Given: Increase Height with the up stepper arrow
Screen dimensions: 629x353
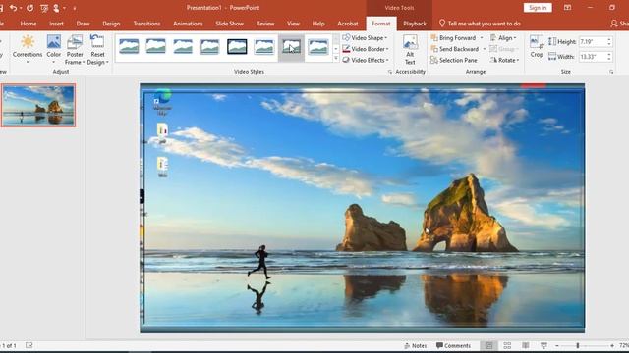Looking at the screenshot, I should tap(609, 39).
